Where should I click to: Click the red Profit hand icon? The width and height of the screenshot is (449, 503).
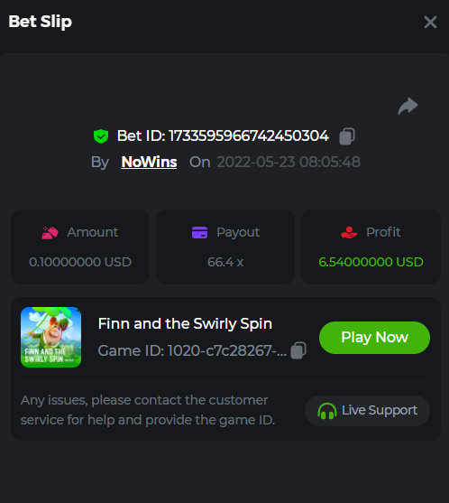pos(349,233)
